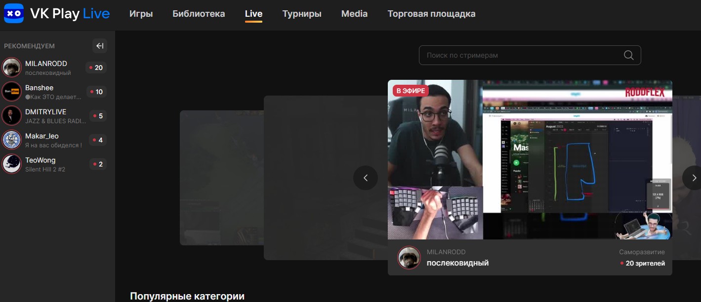Open TeoWong channel avatar
701x302 pixels.
point(12,164)
